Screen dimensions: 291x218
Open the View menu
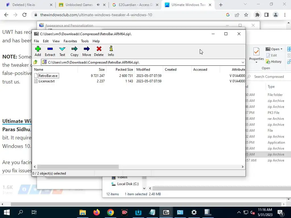56,41
